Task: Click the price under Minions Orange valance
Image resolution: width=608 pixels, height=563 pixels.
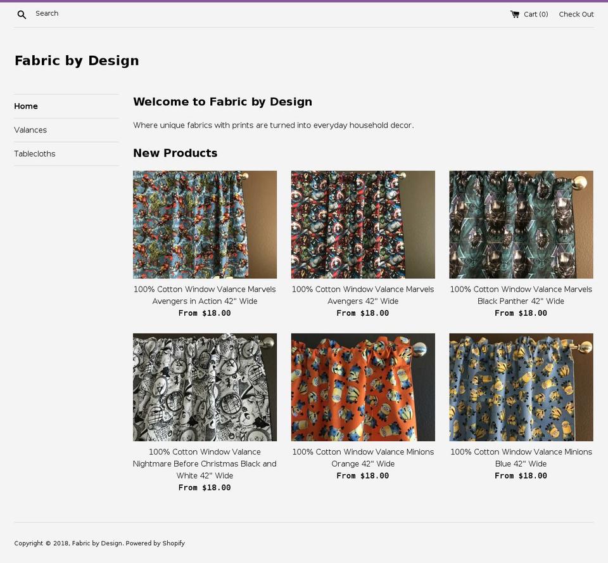Action: 363,476
